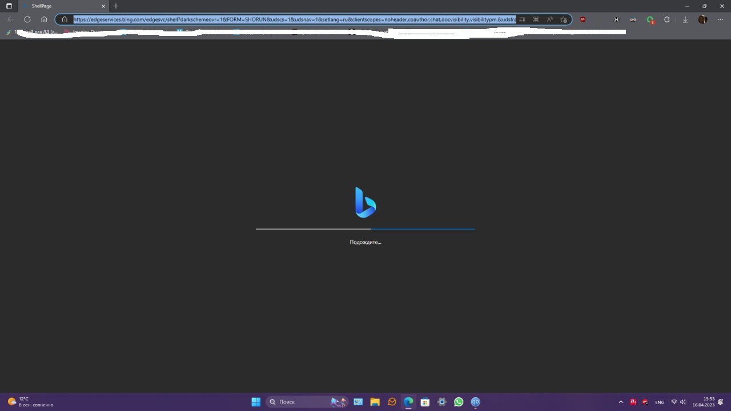Open a new tab with the plus button
The width and height of the screenshot is (731, 411).
pos(116,6)
